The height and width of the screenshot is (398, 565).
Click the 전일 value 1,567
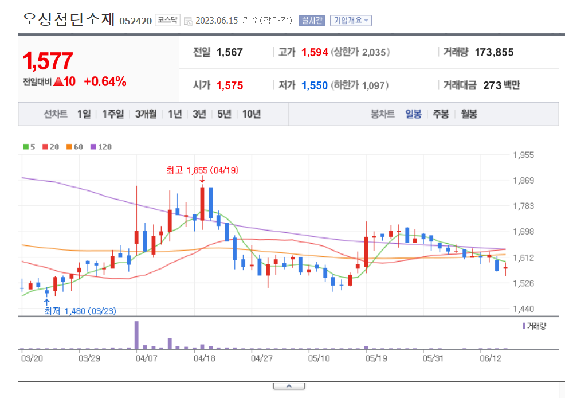coord(230,52)
